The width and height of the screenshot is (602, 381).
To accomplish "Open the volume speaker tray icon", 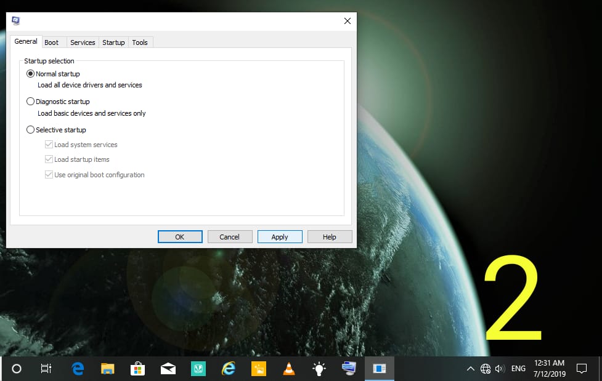I will (x=500, y=369).
